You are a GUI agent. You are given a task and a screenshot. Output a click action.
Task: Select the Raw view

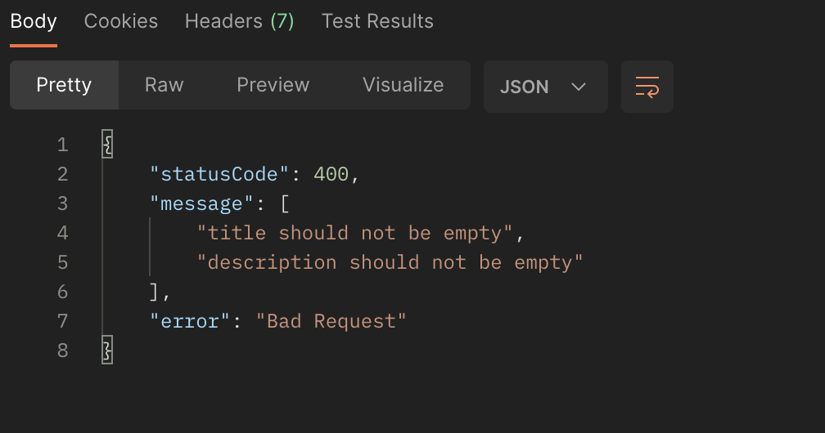(x=165, y=85)
